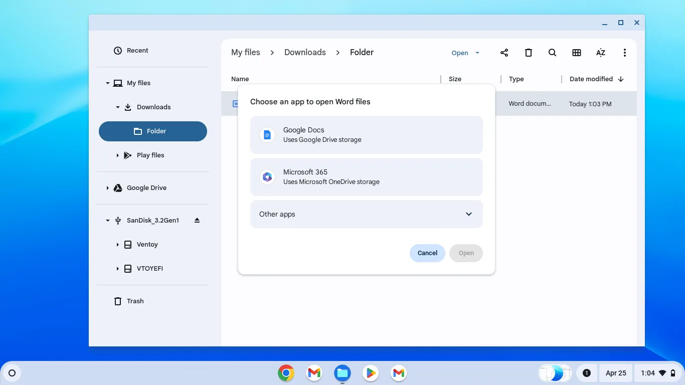Open the AZ sort options
Screen dimensions: 685x385
click(601, 53)
